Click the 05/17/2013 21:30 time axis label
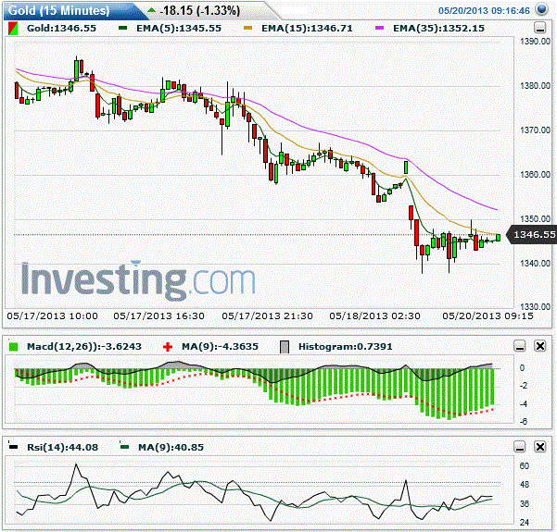This screenshot has width=557, height=532. (x=267, y=316)
